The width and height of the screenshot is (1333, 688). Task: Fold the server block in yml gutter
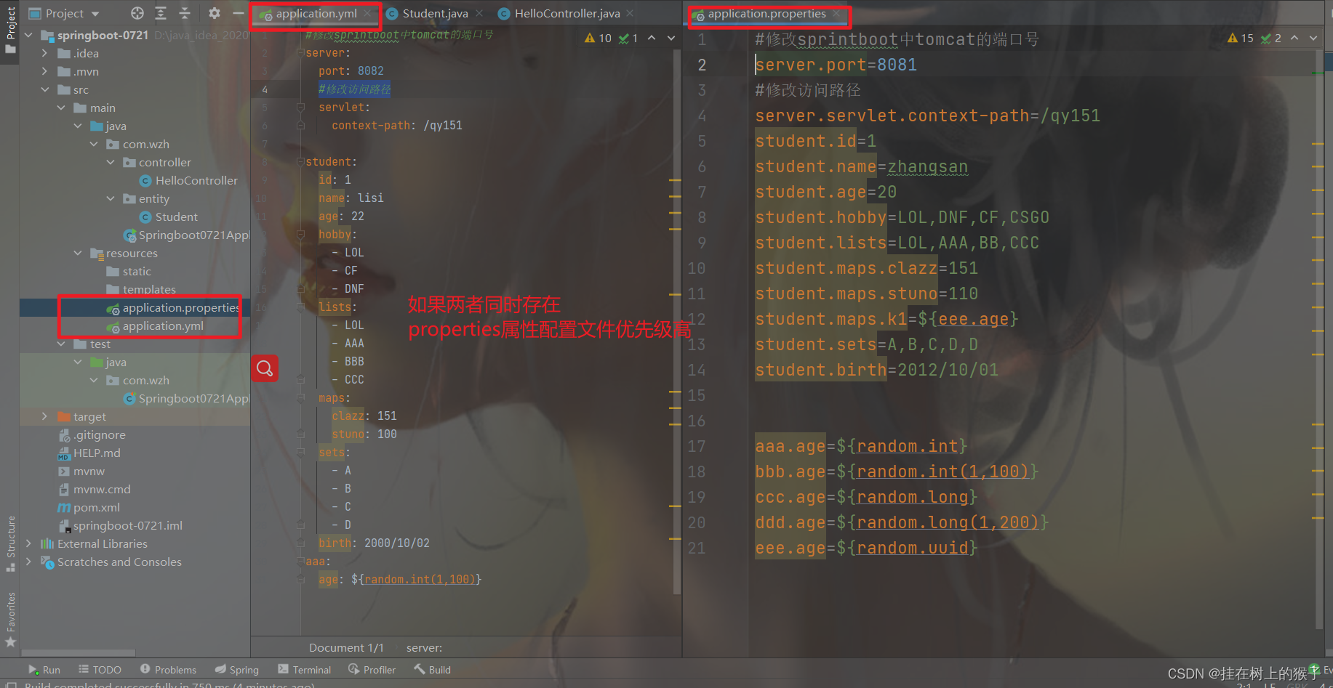point(300,53)
